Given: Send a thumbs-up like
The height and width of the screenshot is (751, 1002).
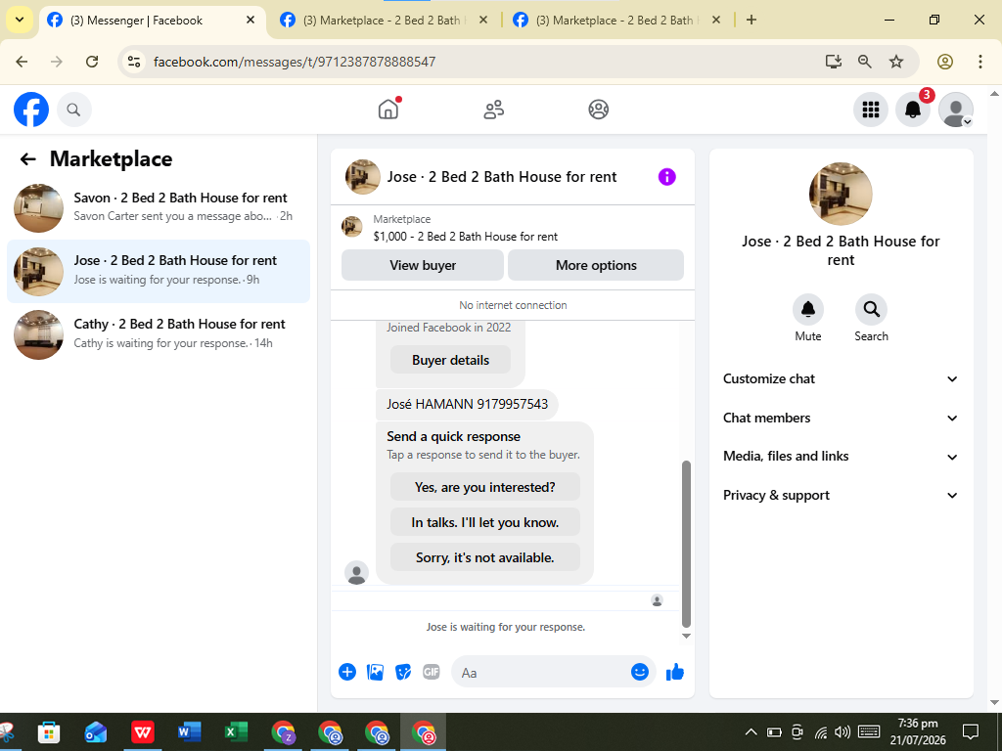Looking at the screenshot, I should pyautogui.click(x=675, y=672).
